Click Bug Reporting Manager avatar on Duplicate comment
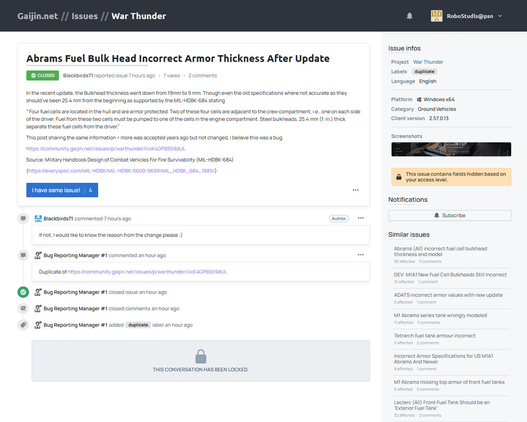 pos(38,256)
